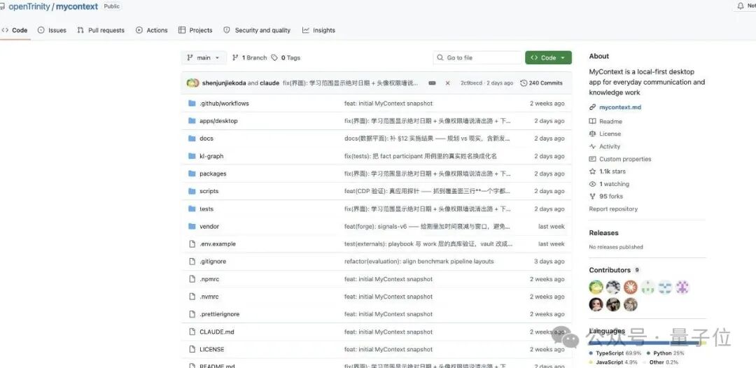Open Security and quality tab
The width and height of the screenshot is (756, 368).
[x=257, y=30]
